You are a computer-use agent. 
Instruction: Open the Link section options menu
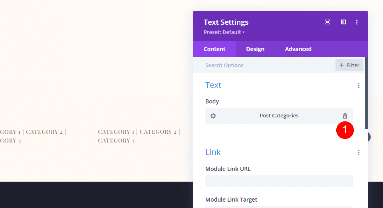point(359,153)
